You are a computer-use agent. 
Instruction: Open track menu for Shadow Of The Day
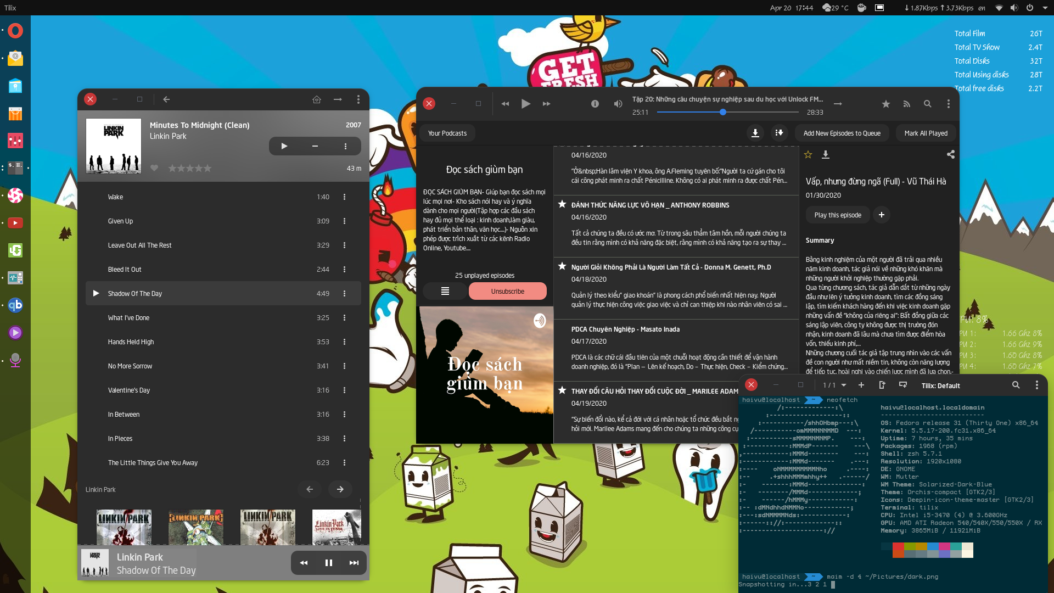pos(345,294)
